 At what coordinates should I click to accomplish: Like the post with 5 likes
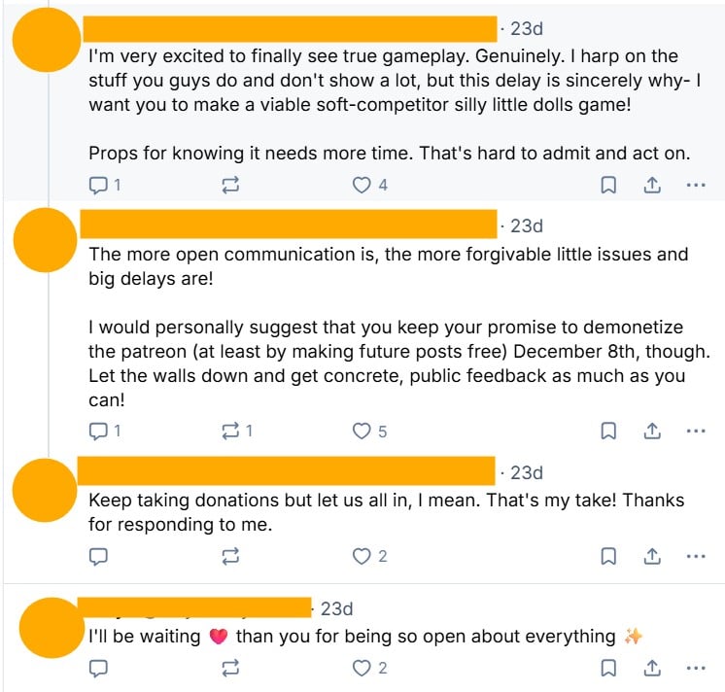click(x=362, y=431)
